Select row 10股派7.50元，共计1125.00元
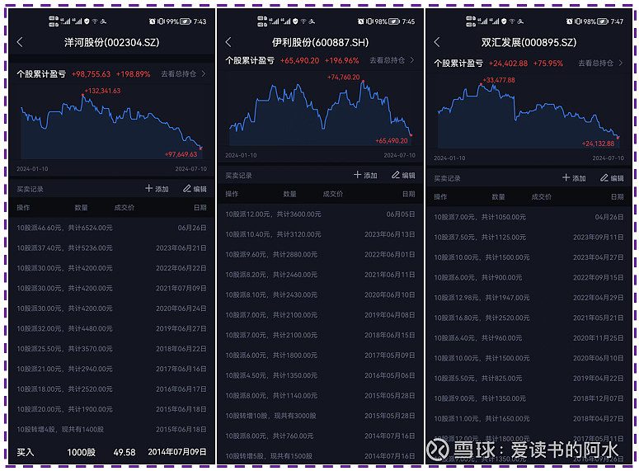 529,237
